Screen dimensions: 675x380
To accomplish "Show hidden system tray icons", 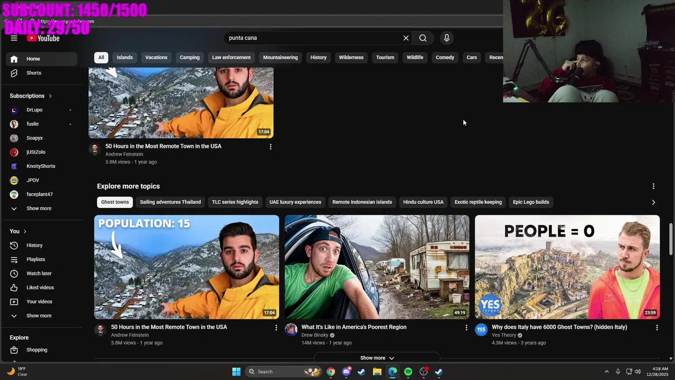I will (606, 372).
